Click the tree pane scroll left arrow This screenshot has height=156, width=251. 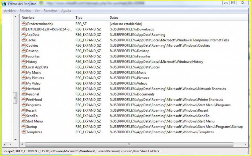pos(5,144)
